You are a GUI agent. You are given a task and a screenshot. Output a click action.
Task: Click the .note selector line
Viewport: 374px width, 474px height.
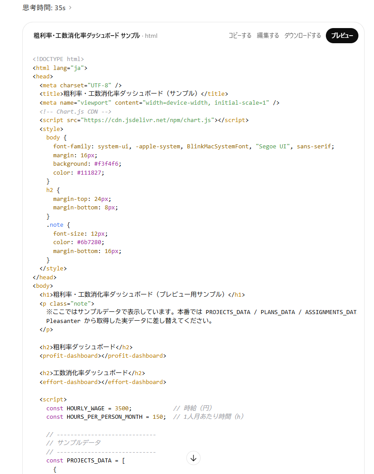click(58, 225)
